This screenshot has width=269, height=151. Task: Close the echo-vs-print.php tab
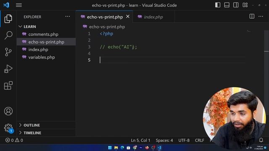click(128, 17)
